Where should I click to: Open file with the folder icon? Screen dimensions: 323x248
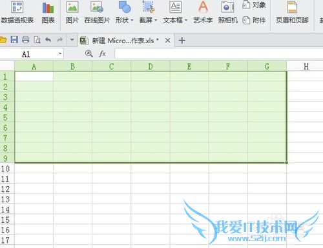click(x=3, y=40)
